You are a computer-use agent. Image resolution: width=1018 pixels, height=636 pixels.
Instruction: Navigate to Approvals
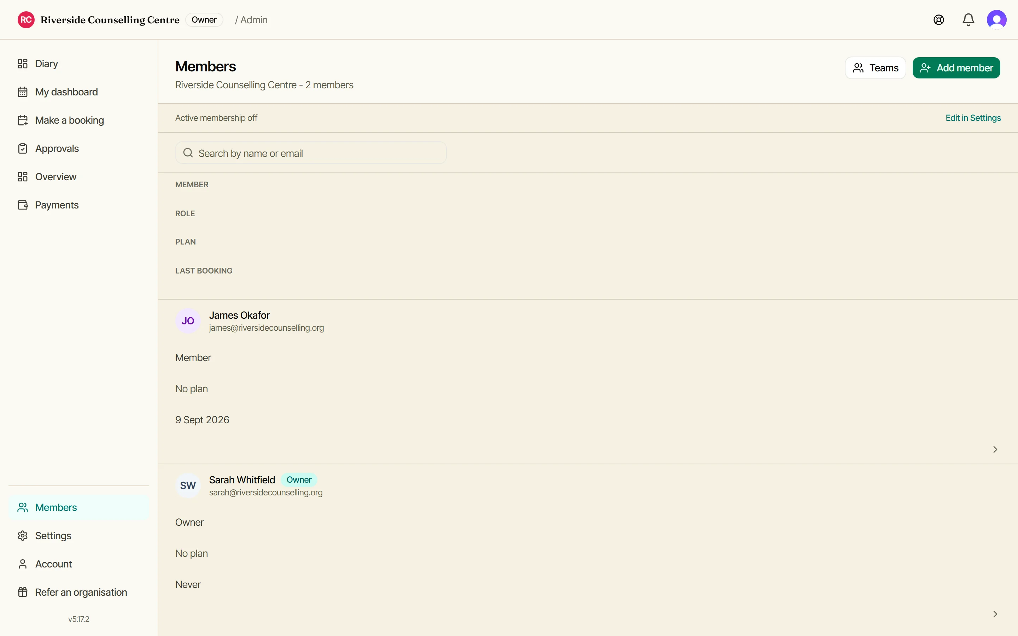pyautogui.click(x=79, y=148)
